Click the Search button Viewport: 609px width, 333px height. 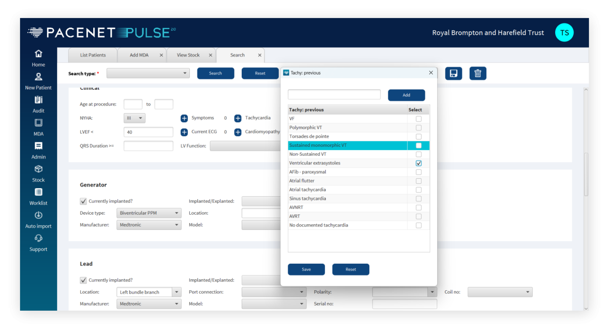tap(216, 73)
